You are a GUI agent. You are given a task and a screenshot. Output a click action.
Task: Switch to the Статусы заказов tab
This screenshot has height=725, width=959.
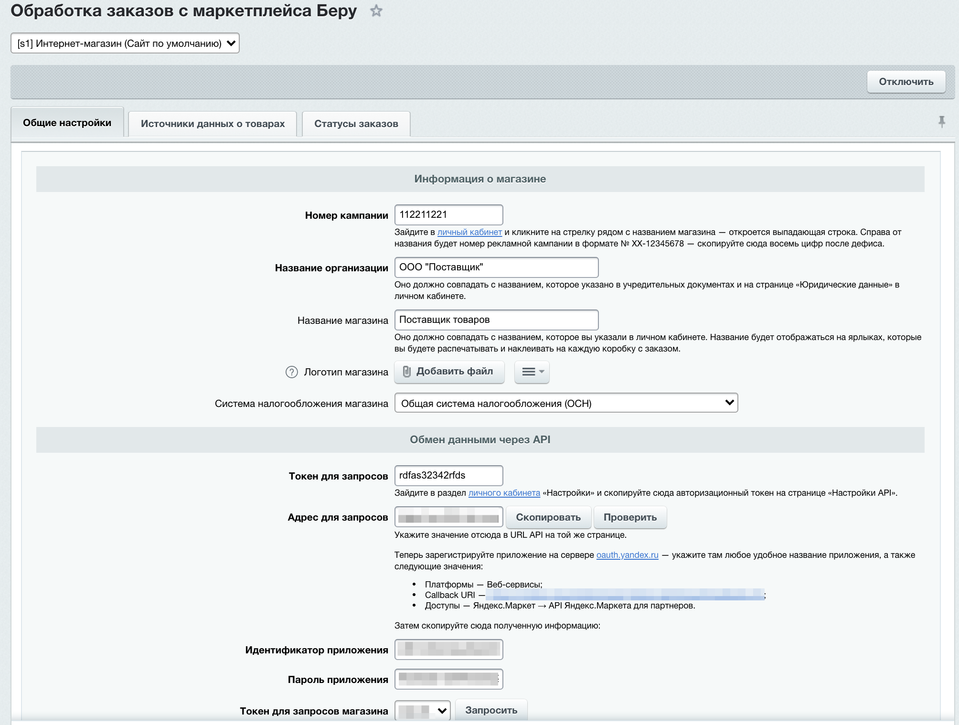click(x=356, y=124)
